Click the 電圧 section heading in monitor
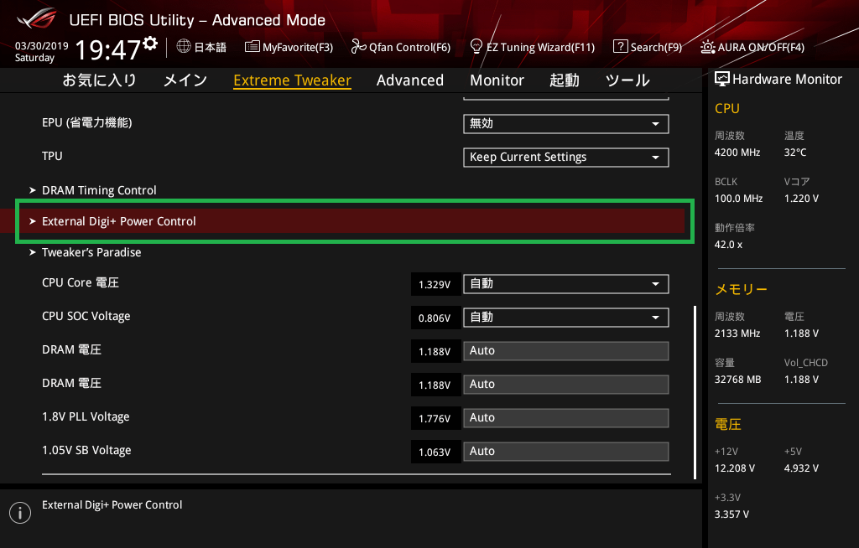 [x=728, y=424]
